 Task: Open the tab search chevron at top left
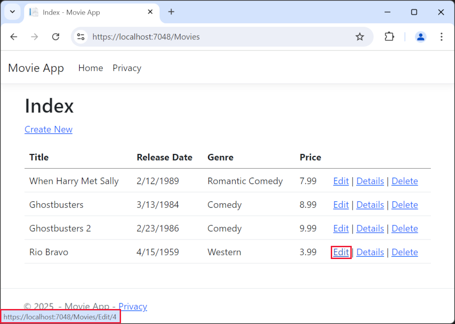click(x=12, y=12)
